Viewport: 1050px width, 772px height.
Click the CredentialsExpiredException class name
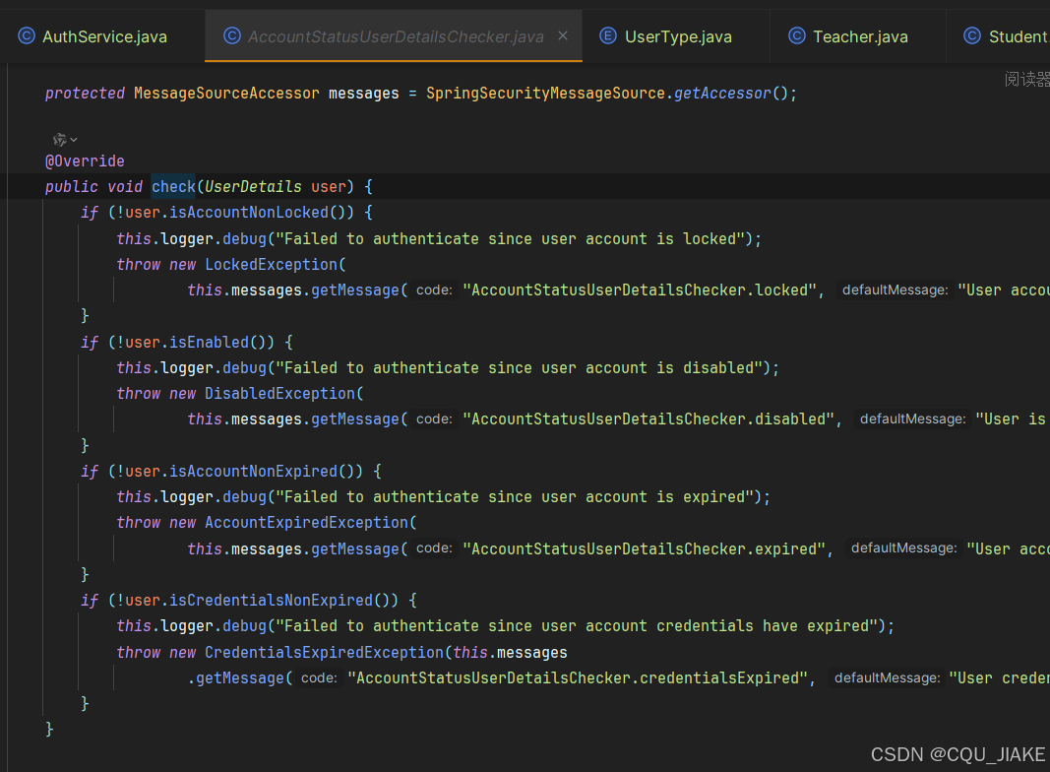pyautogui.click(x=324, y=653)
